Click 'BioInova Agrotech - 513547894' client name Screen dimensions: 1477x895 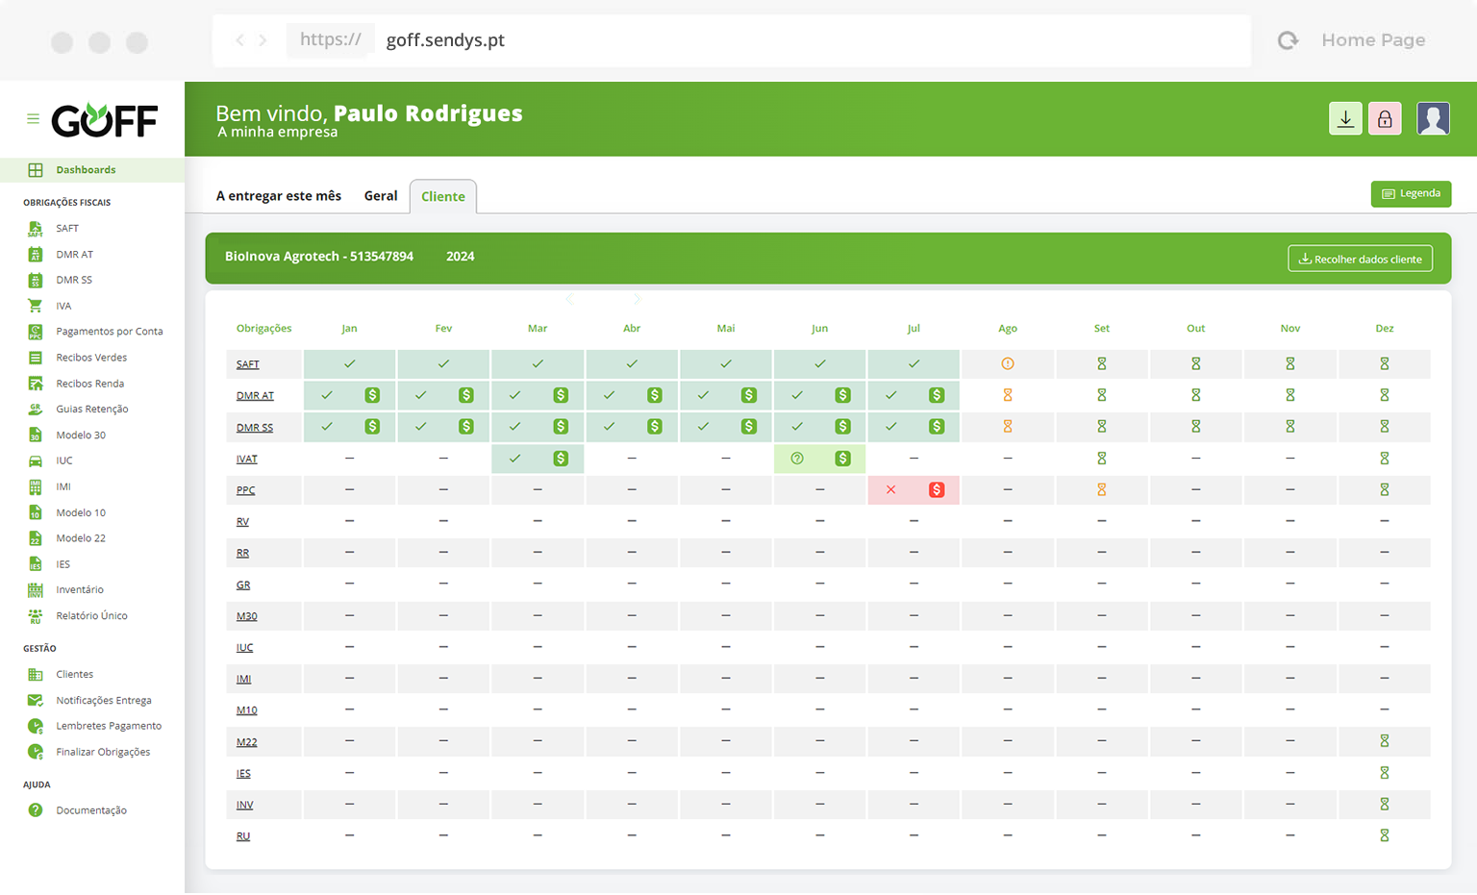pyautogui.click(x=319, y=257)
